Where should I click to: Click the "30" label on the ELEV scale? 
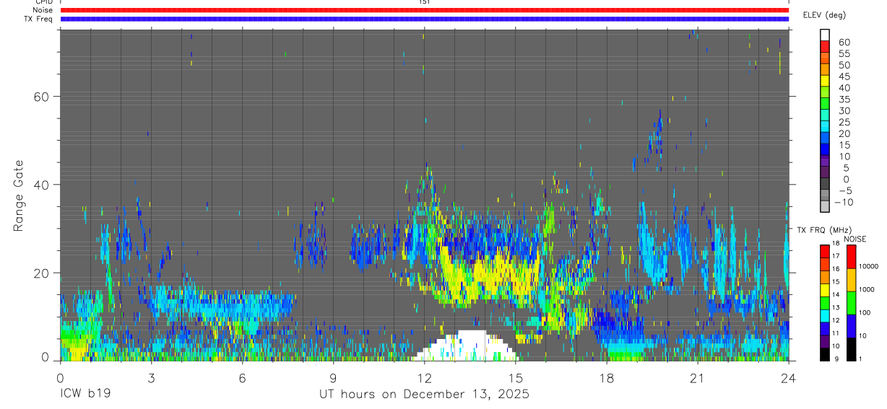pyautogui.click(x=843, y=110)
